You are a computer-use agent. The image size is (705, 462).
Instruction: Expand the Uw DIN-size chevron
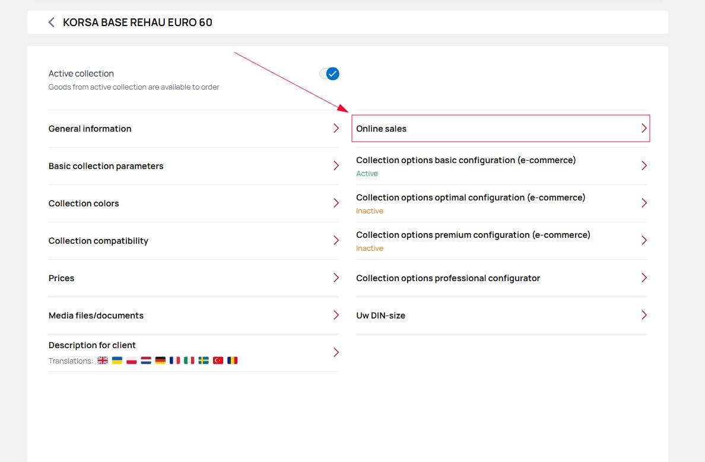click(644, 316)
